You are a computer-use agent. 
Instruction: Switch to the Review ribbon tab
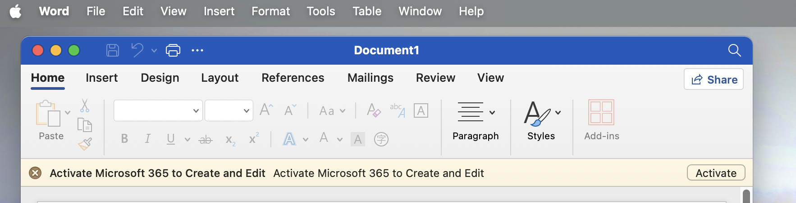pyautogui.click(x=436, y=78)
